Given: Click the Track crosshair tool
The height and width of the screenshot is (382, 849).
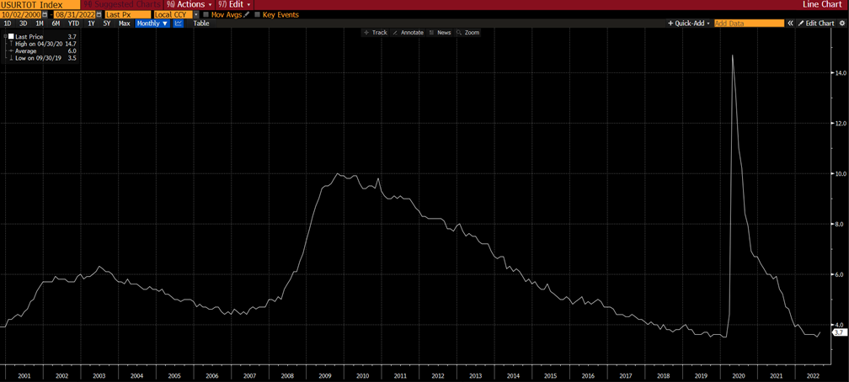Looking at the screenshot, I should 376,33.
